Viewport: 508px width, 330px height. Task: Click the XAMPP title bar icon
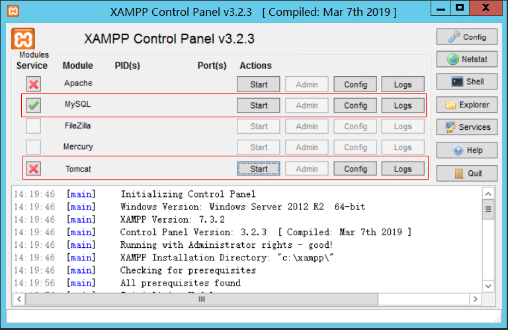pos(13,11)
